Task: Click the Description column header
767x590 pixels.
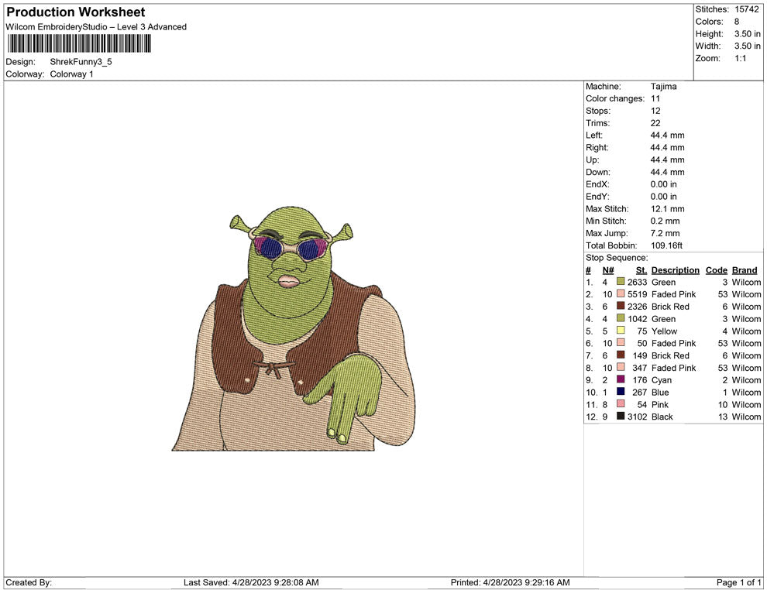Action: tap(676, 270)
